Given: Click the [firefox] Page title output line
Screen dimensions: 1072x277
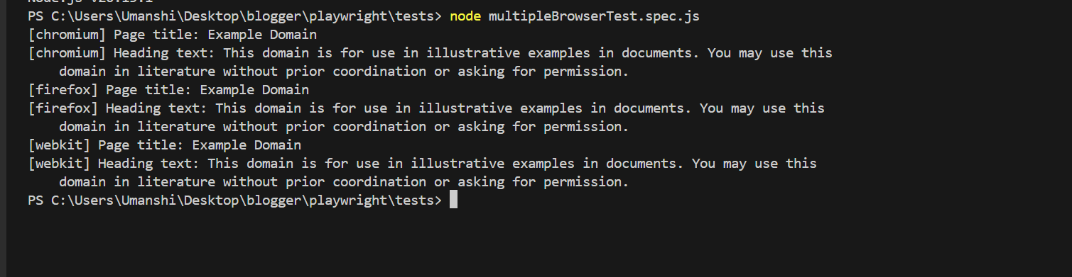Looking at the screenshot, I should (168, 89).
